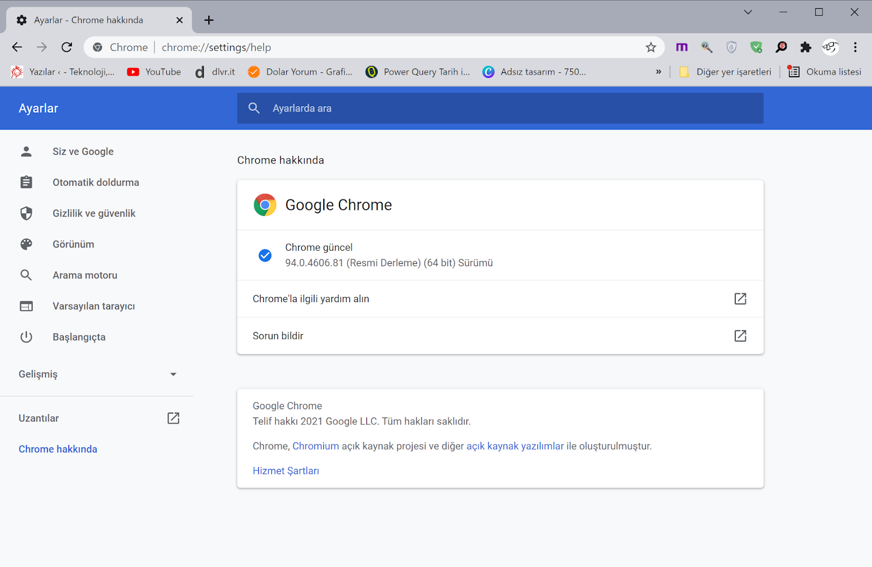
Task: Open the profile avatar menu
Action: pyautogui.click(x=831, y=47)
